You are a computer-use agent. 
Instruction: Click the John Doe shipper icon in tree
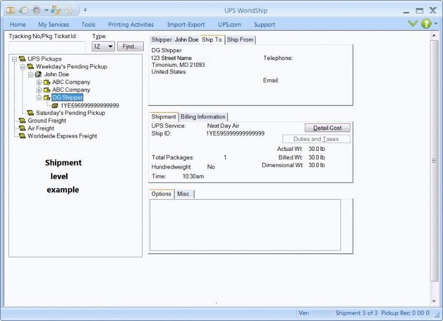pyautogui.click(x=38, y=75)
